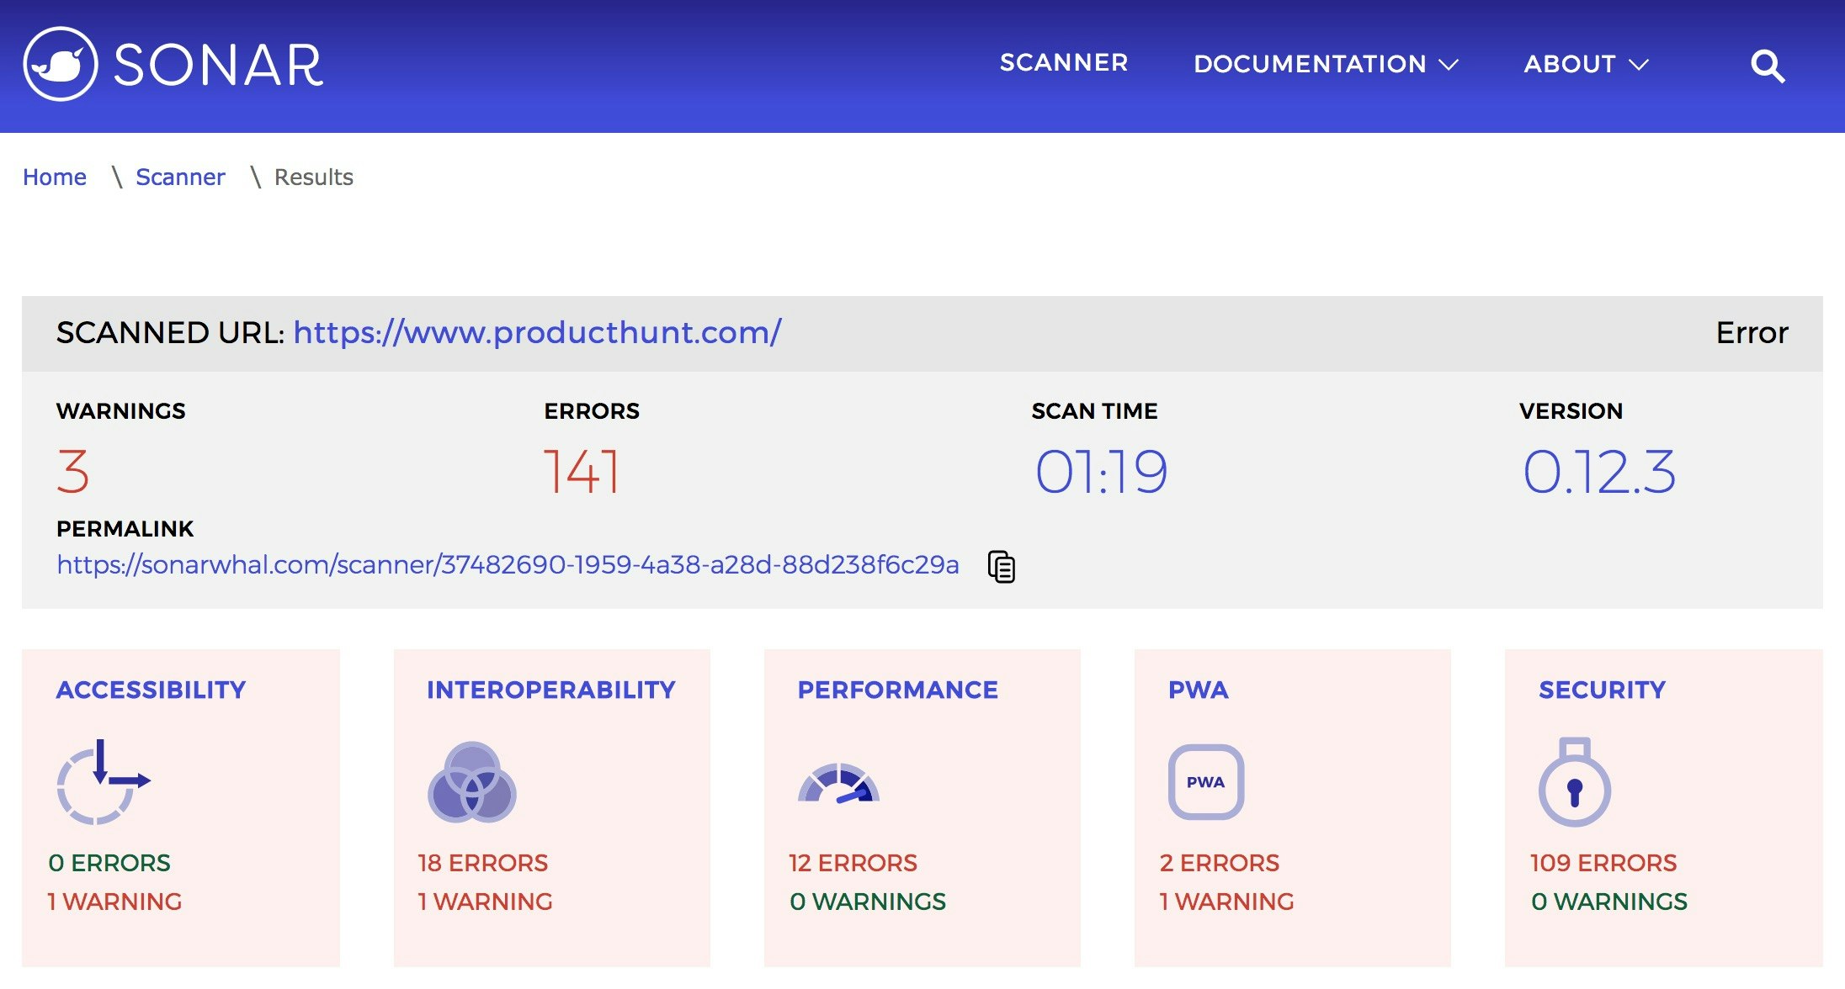The image size is (1845, 989).
Task: Click the PERMALINK label
Action: [x=125, y=529]
